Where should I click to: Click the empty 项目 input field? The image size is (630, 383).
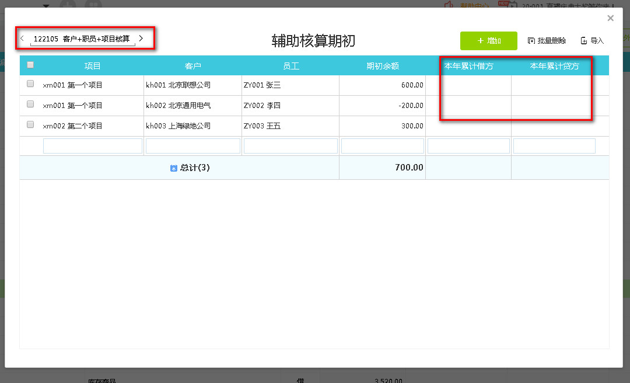point(92,146)
